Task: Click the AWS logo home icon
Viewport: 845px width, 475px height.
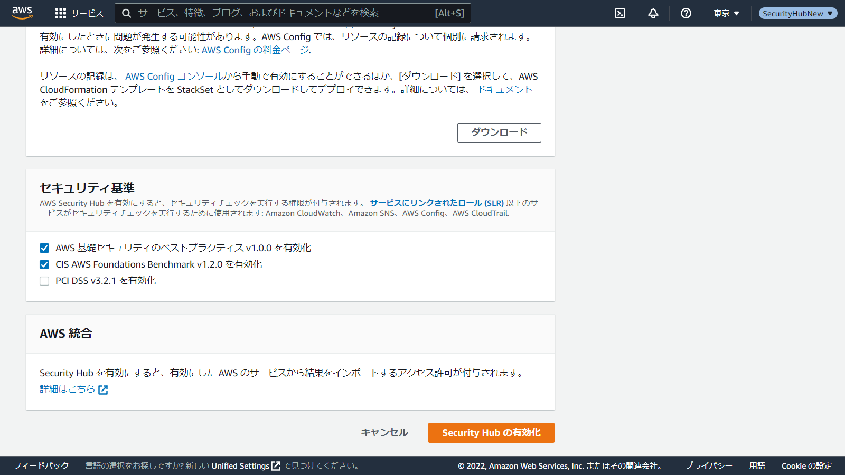Action: (x=22, y=13)
